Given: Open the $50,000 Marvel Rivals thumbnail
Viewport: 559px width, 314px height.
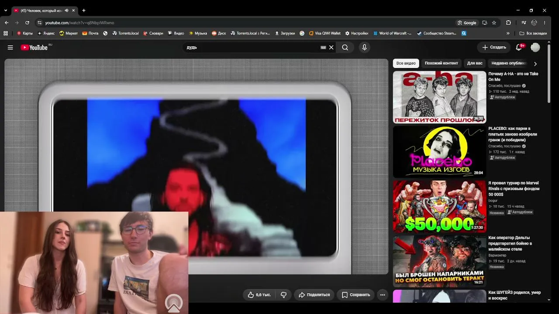Looking at the screenshot, I should [439, 207].
